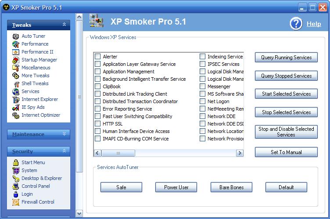Click the services list scroll left arrow
This screenshot has width=330, height=219.
pos(97,153)
